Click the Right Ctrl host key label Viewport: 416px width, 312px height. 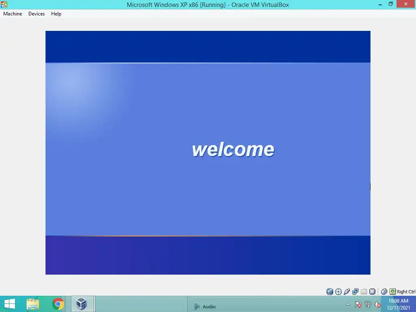(406, 292)
